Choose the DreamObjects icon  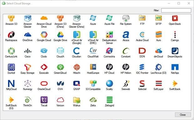click(175, 51)
